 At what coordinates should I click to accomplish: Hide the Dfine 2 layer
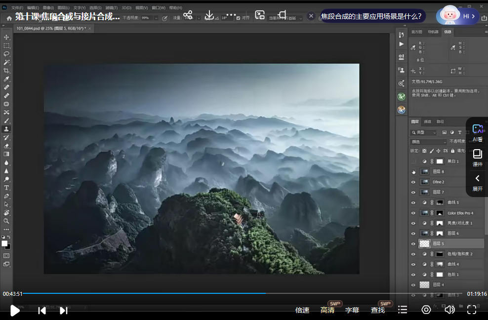pyautogui.click(x=413, y=182)
